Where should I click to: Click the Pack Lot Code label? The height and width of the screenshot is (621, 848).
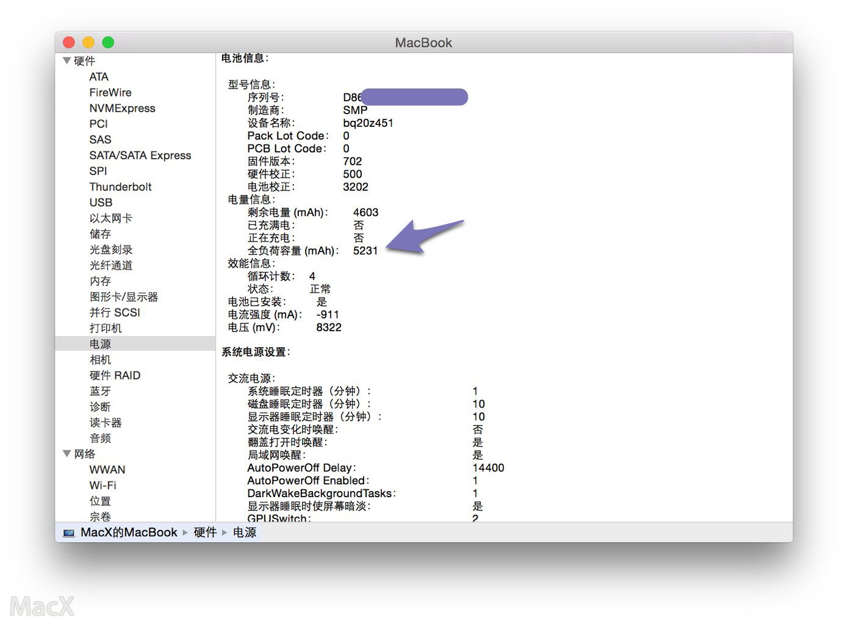click(x=287, y=136)
